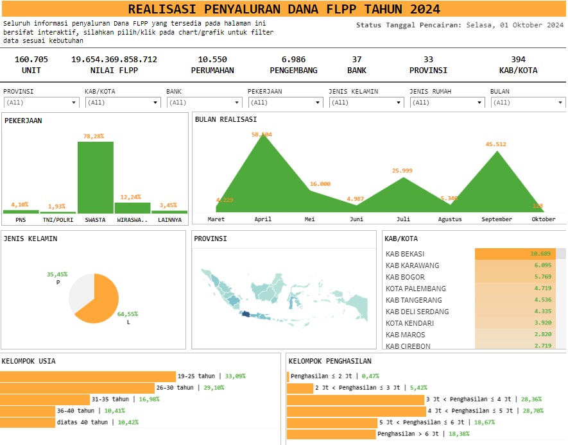Image resolution: width=568 pixels, height=445 pixels.
Task: Select the 10.550 PERUMAHAN summary figure
Action: pos(212,65)
